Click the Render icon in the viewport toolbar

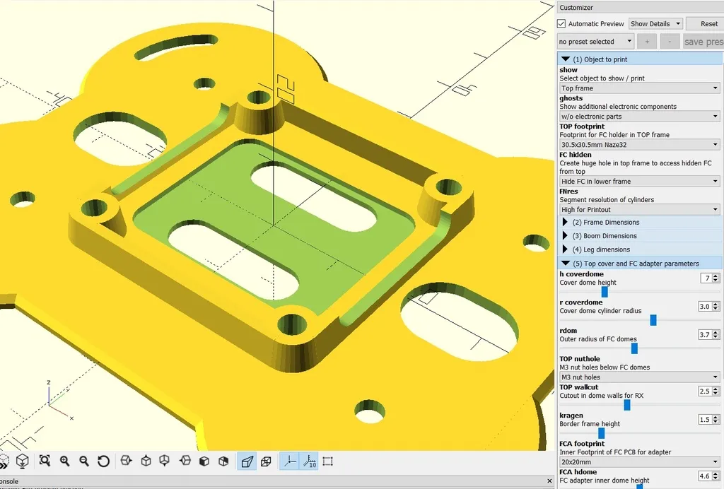(x=22, y=461)
